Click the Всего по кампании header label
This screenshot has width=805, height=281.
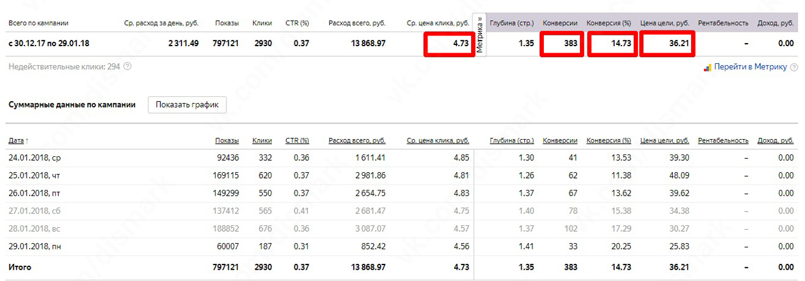tap(39, 23)
